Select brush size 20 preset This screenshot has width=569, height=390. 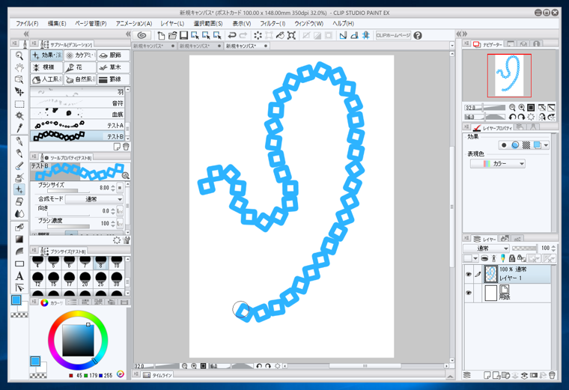point(85,278)
